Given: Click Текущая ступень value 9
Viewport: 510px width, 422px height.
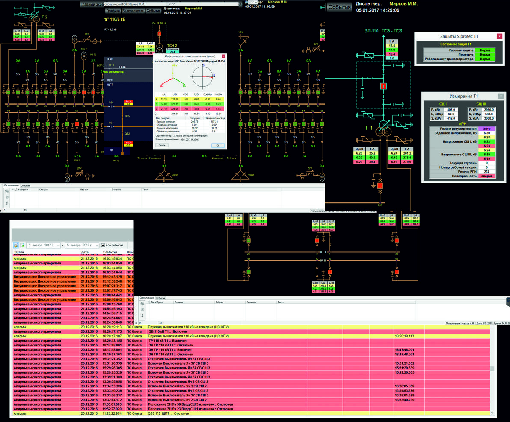Looking at the screenshot, I should click(486, 163).
